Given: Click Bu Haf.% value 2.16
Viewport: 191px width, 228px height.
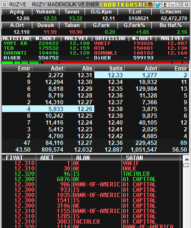Looking at the screenshot, I should coord(182,32).
